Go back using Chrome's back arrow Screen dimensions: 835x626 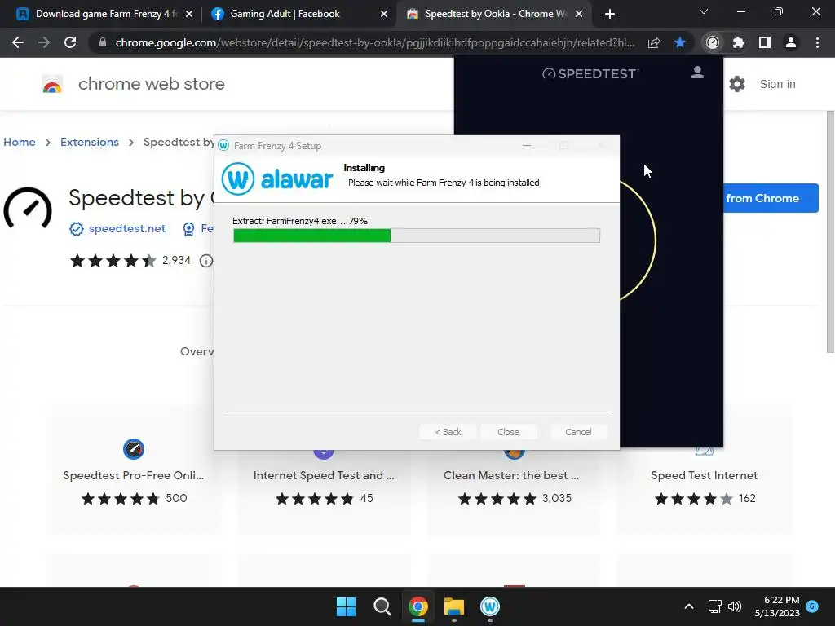[x=18, y=42]
